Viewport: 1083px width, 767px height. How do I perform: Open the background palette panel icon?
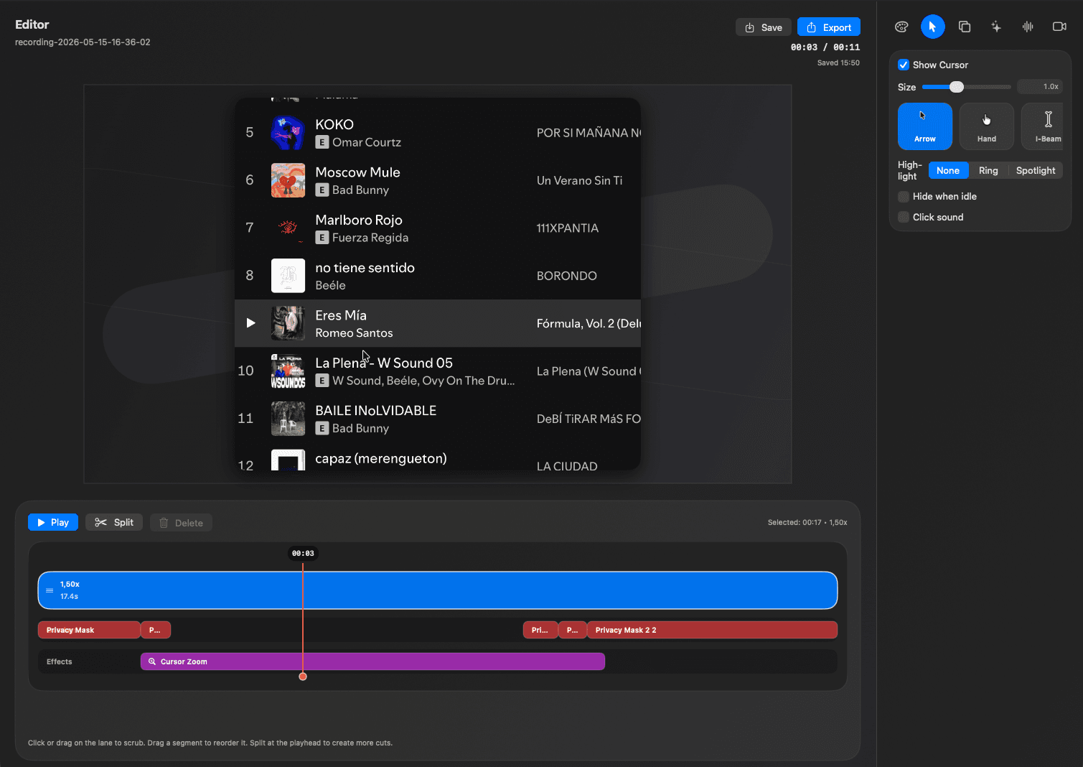pos(901,27)
